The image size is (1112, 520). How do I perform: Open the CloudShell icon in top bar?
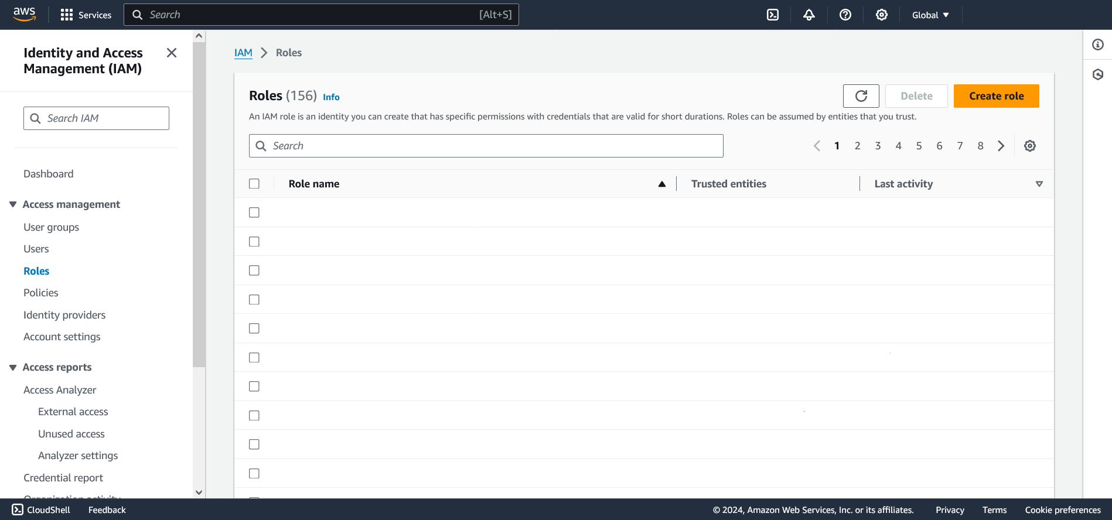click(x=773, y=15)
